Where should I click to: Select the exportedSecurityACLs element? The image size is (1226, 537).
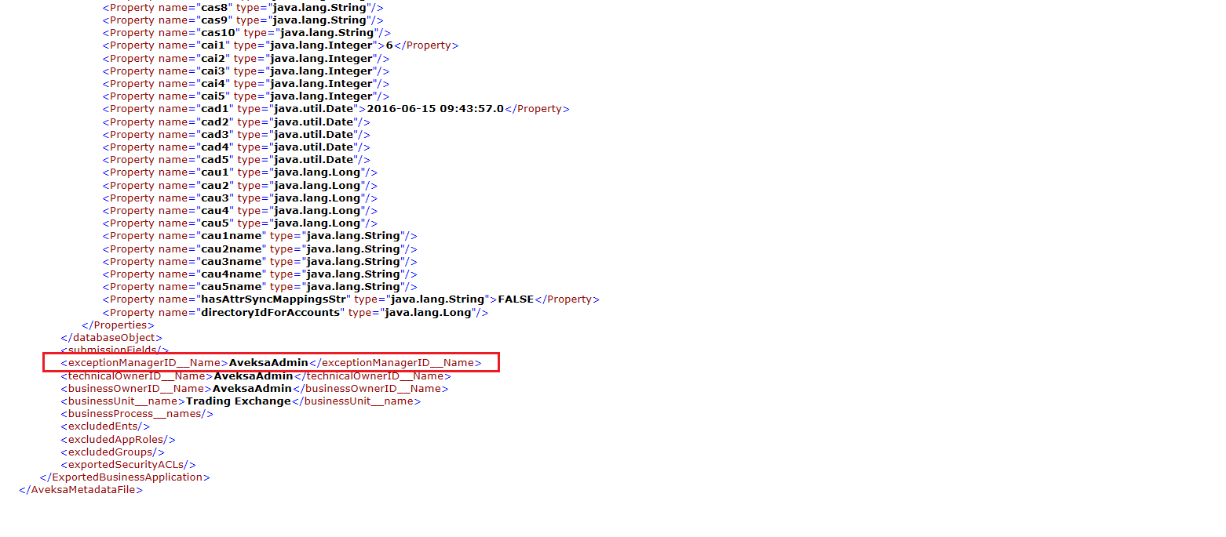pyautogui.click(x=127, y=464)
